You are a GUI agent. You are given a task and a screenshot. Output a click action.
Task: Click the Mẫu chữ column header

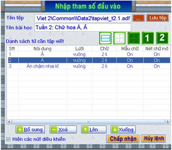pyautogui.click(x=130, y=48)
